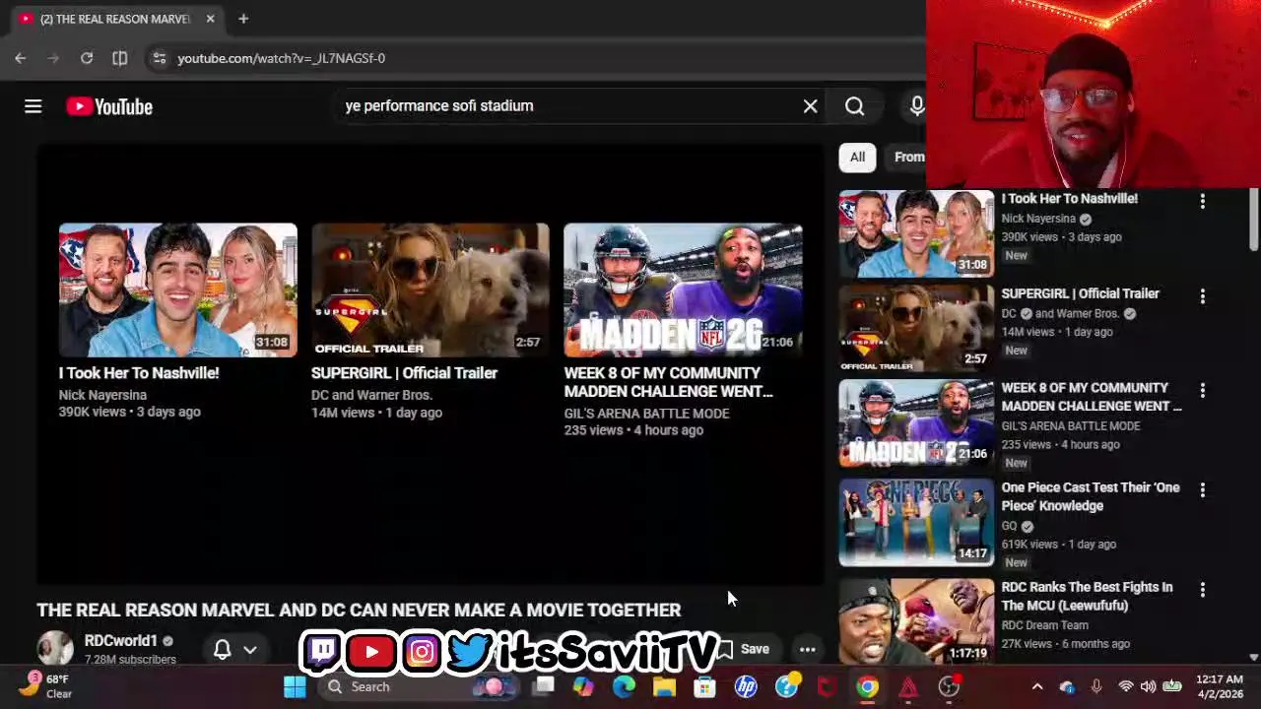Open the RDCworld1 channel name link

(120, 640)
